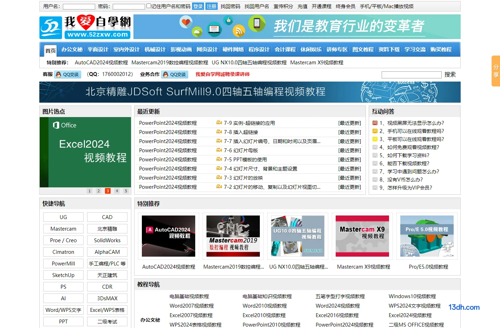Open the 平面设计 menu item

pos(98,50)
